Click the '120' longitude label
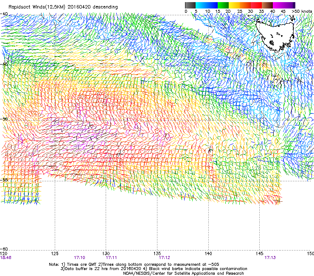 pyautogui.click(x=3, y=253)
